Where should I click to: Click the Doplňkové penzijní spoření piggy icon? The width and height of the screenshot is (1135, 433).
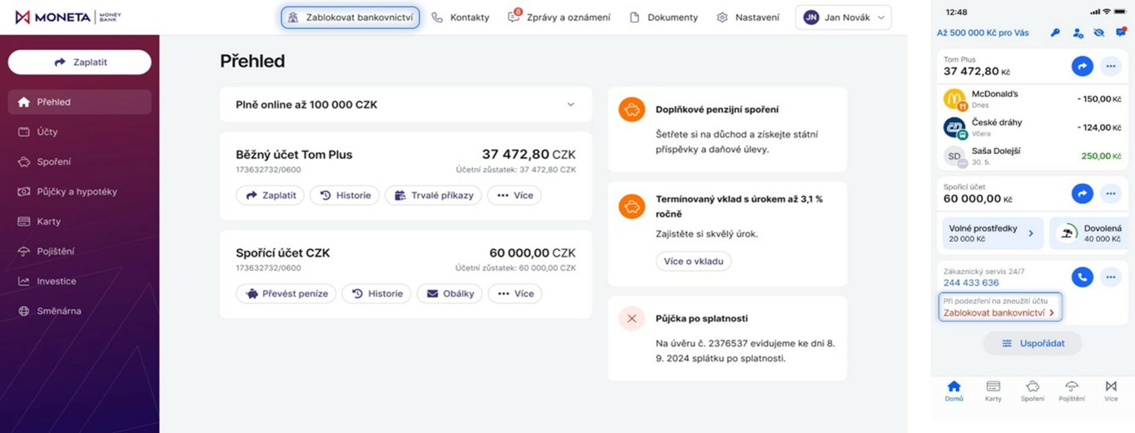[632, 110]
